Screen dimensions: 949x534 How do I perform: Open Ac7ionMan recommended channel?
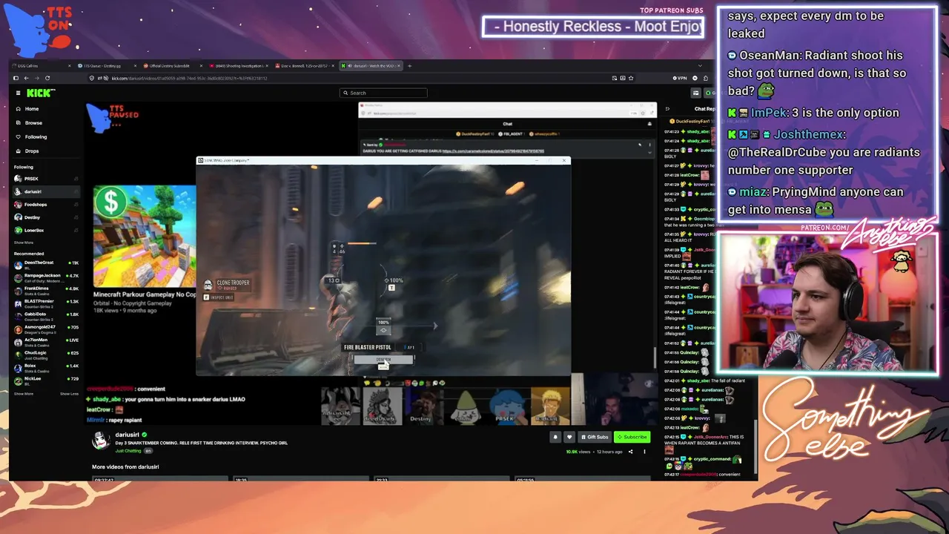pos(46,341)
